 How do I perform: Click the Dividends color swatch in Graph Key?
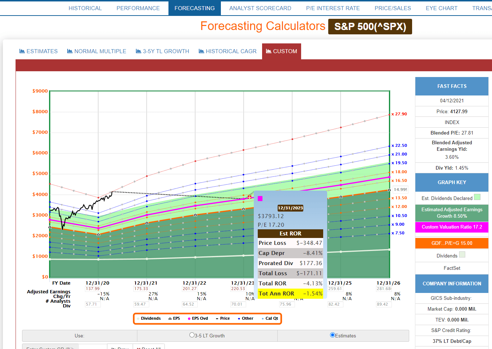(462, 255)
